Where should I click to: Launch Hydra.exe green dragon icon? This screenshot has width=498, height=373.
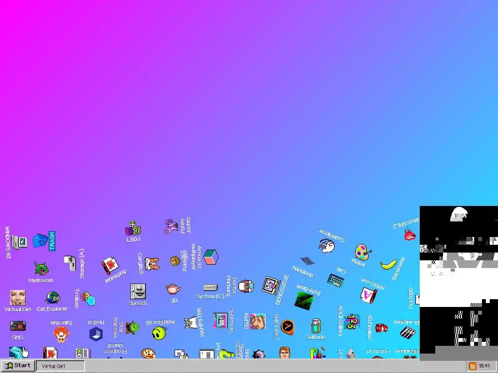click(41, 268)
